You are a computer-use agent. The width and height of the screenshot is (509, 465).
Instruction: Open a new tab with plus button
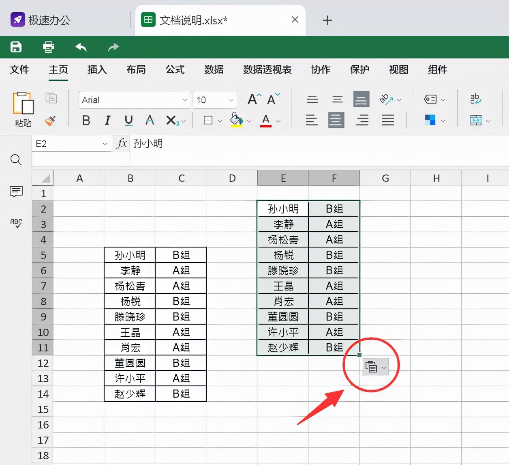(327, 20)
